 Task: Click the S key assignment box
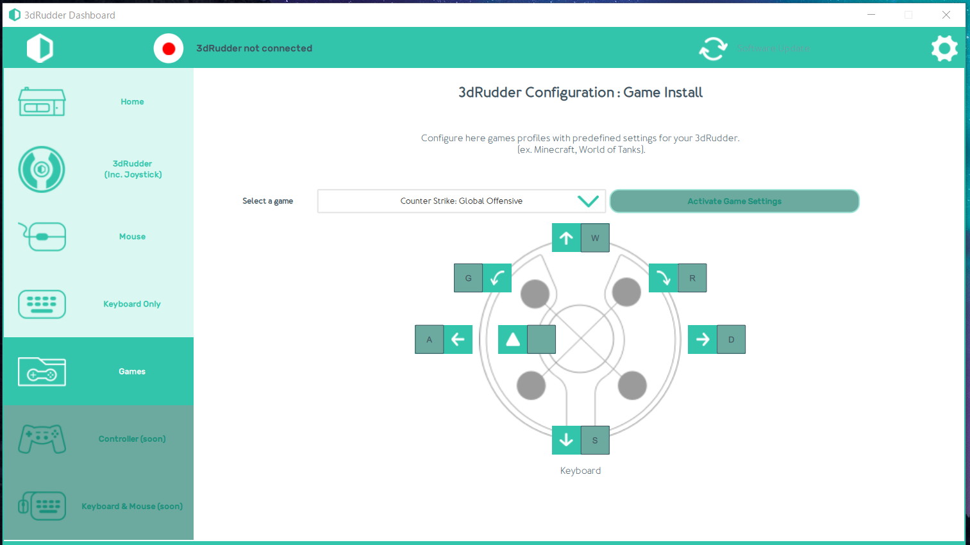click(595, 440)
